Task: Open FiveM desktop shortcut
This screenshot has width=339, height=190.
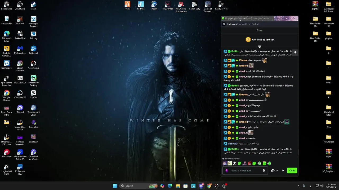Action: [x=127, y=6]
